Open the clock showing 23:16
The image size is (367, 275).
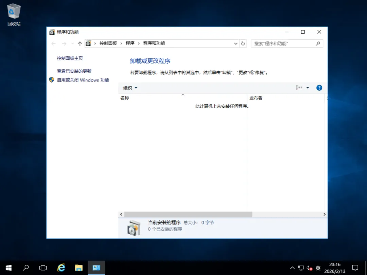click(x=335, y=268)
